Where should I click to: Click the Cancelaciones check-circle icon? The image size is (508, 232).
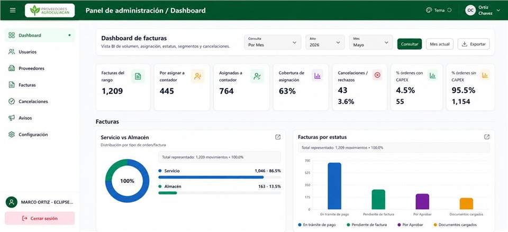[x=12, y=101]
